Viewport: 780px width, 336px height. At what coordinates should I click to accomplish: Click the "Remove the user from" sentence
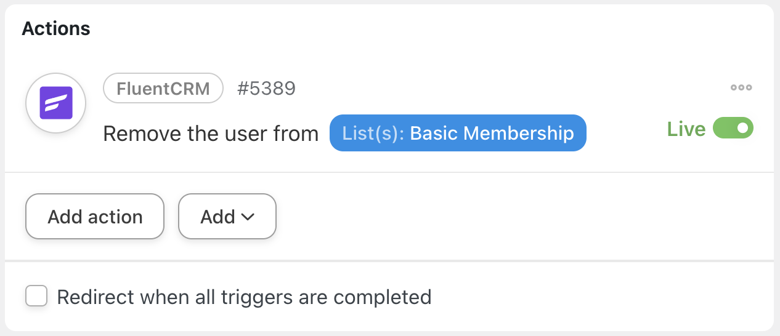tap(211, 134)
